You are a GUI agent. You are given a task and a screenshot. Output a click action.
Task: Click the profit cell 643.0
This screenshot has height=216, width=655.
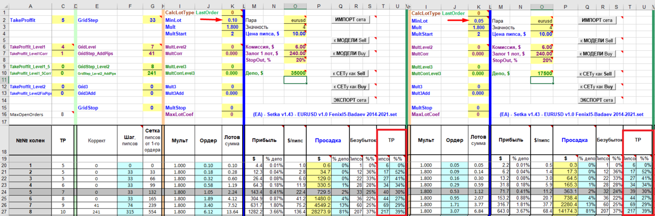click(501, 211)
